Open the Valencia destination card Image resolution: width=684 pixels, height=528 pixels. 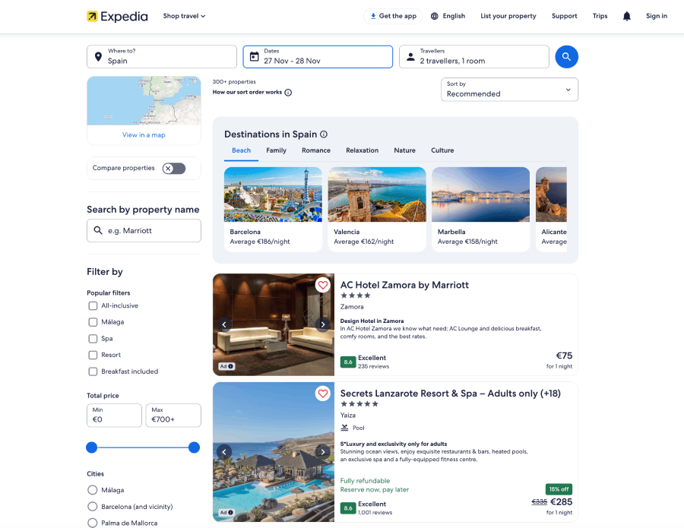coord(377,209)
